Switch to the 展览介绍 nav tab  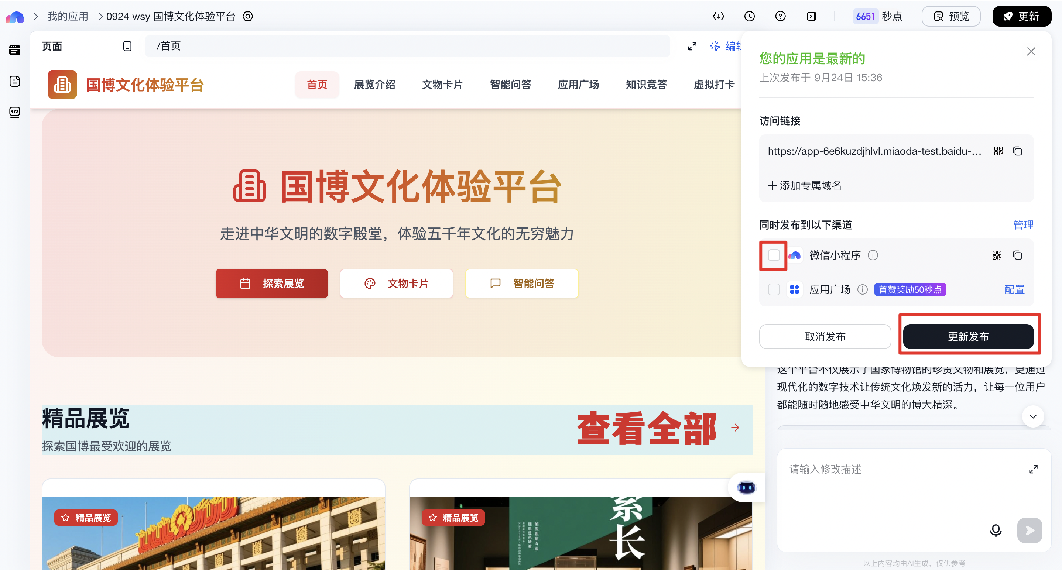click(374, 85)
